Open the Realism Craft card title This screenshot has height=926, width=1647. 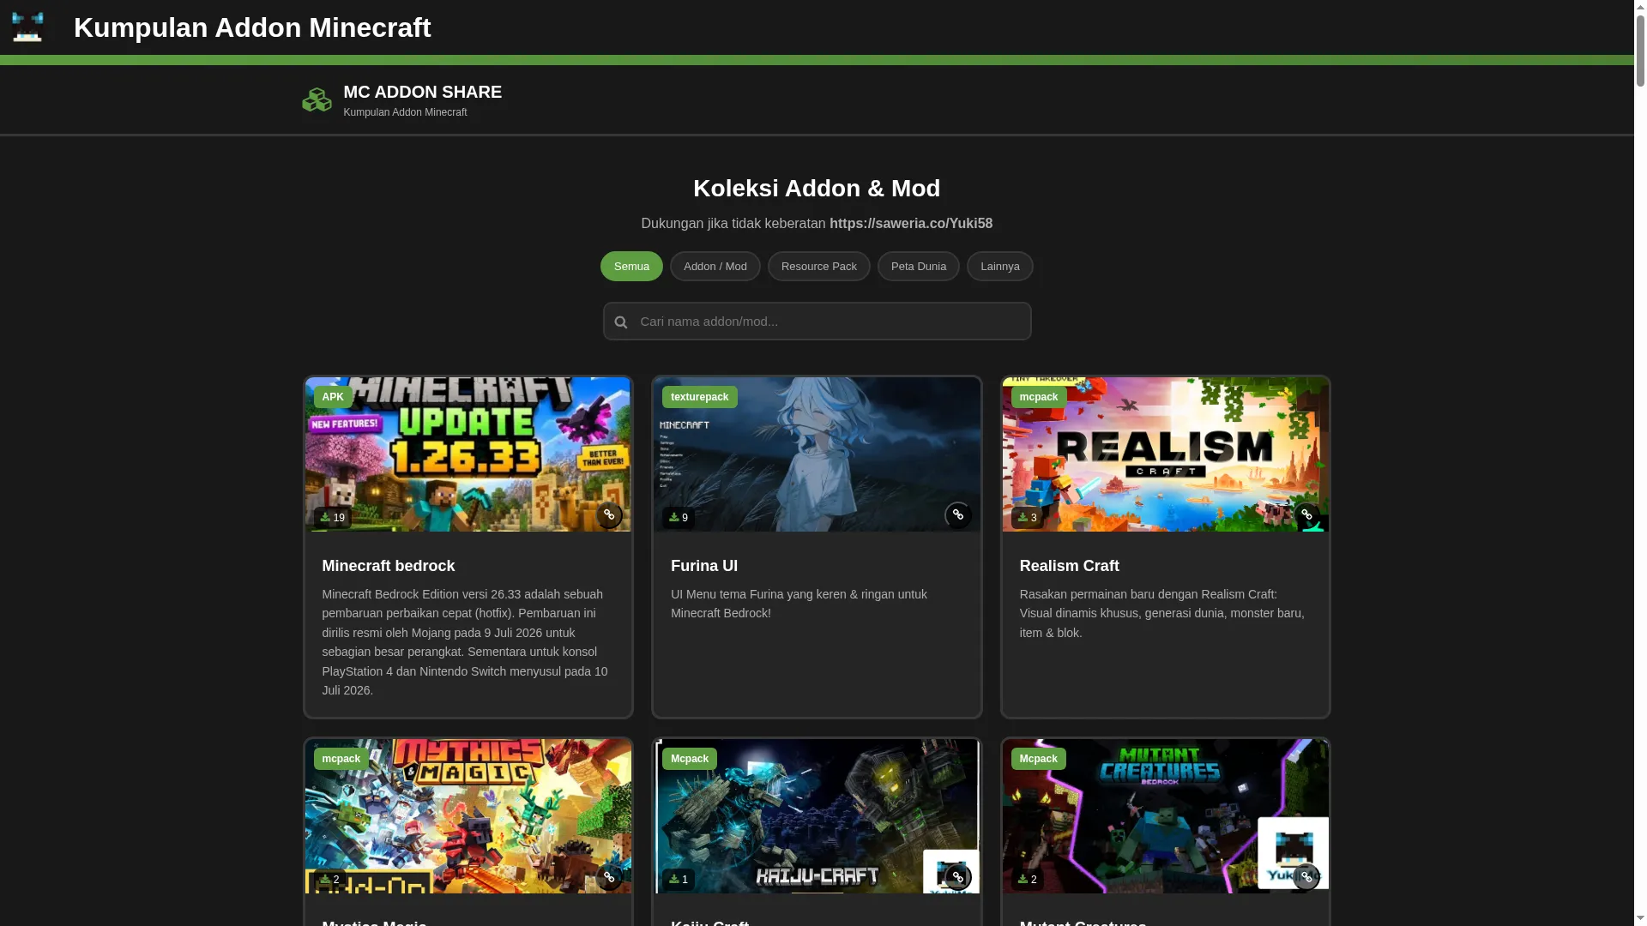point(1070,566)
